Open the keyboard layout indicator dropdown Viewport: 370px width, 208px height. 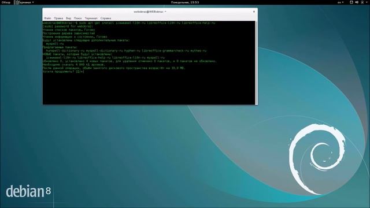[x=341, y=2]
